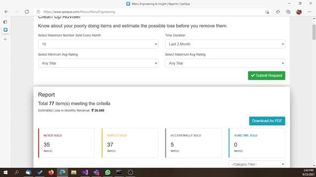Open the Maximum Number Sold Every Month dropdown
The height and width of the screenshot is (177, 316).
coord(98,44)
